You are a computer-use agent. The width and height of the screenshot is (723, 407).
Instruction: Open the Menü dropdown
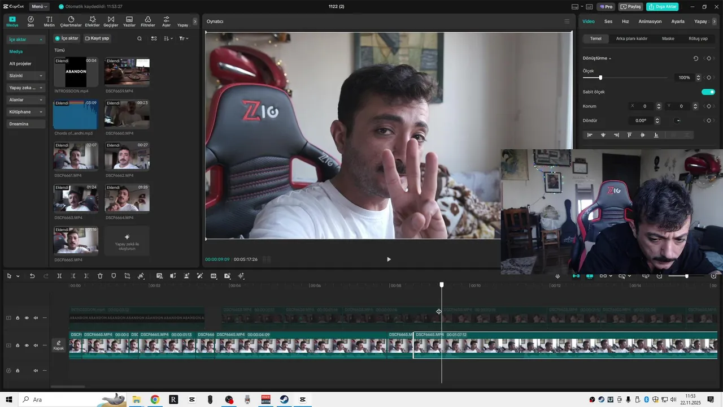pyautogui.click(x=39, y=7)
